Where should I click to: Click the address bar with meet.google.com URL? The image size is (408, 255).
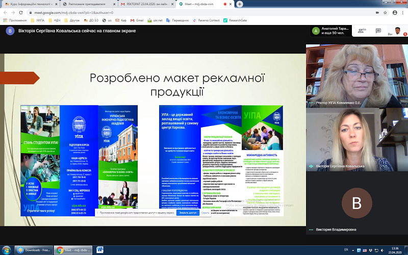[200, 12]
